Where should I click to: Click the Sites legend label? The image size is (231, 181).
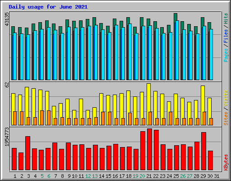pyautogui.click(x=226, y=119)
